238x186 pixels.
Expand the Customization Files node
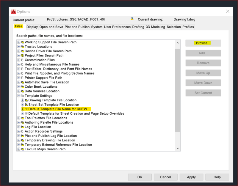pos(19,60)
